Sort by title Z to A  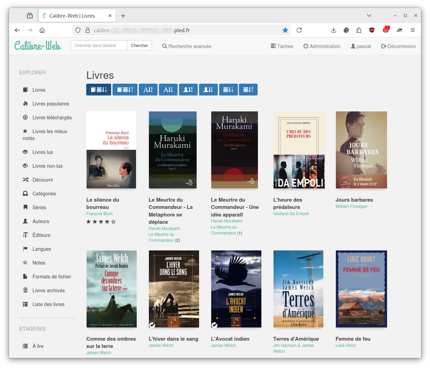[168, 90]
